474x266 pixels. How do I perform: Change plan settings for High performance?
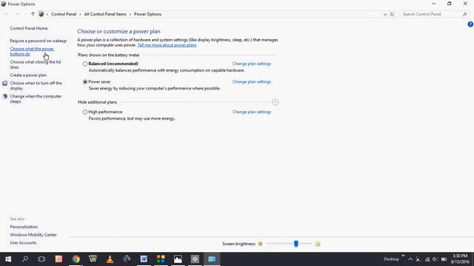click(252, 112)
